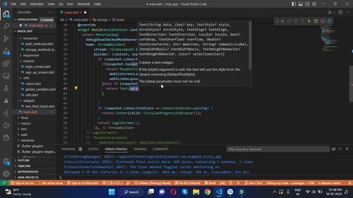This screenshot has height=198, width=353.
Task: Click the status bar Build button
Action: click(210, 183)
